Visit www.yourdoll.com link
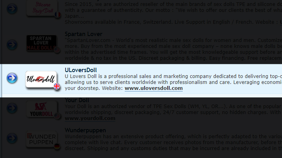This screenshot has width=282, height=158. pyautogui.click(x=90, y=118)
